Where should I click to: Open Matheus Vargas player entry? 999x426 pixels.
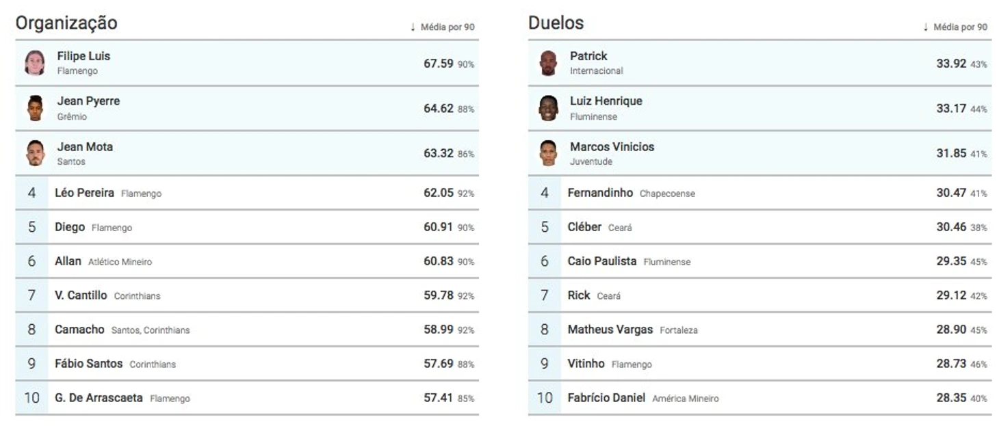(x=610, y=330)
